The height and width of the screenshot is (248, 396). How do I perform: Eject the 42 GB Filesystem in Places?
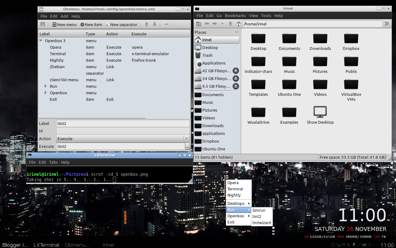(x=236, y=71)
